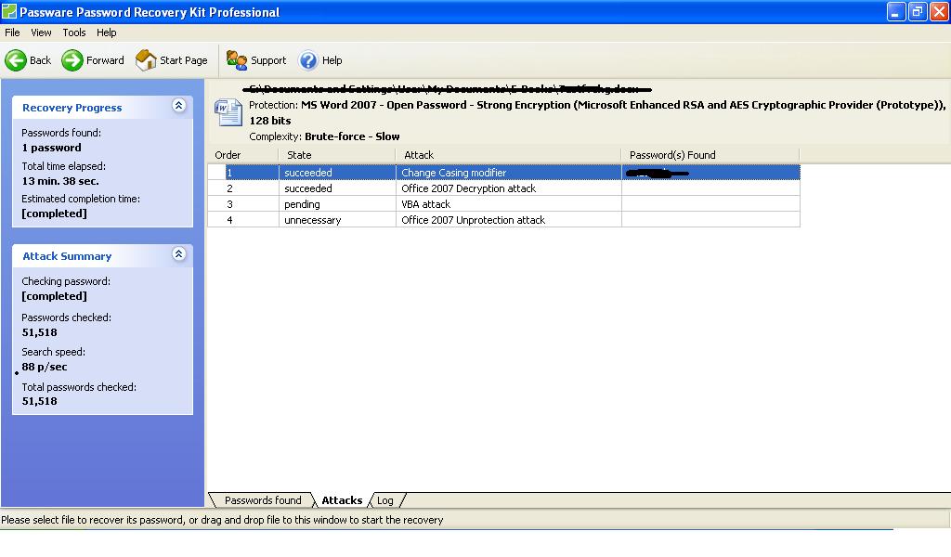The image size is (951, 557).
Task: Click the green Back arrow icon
Action: pos(16,60)
